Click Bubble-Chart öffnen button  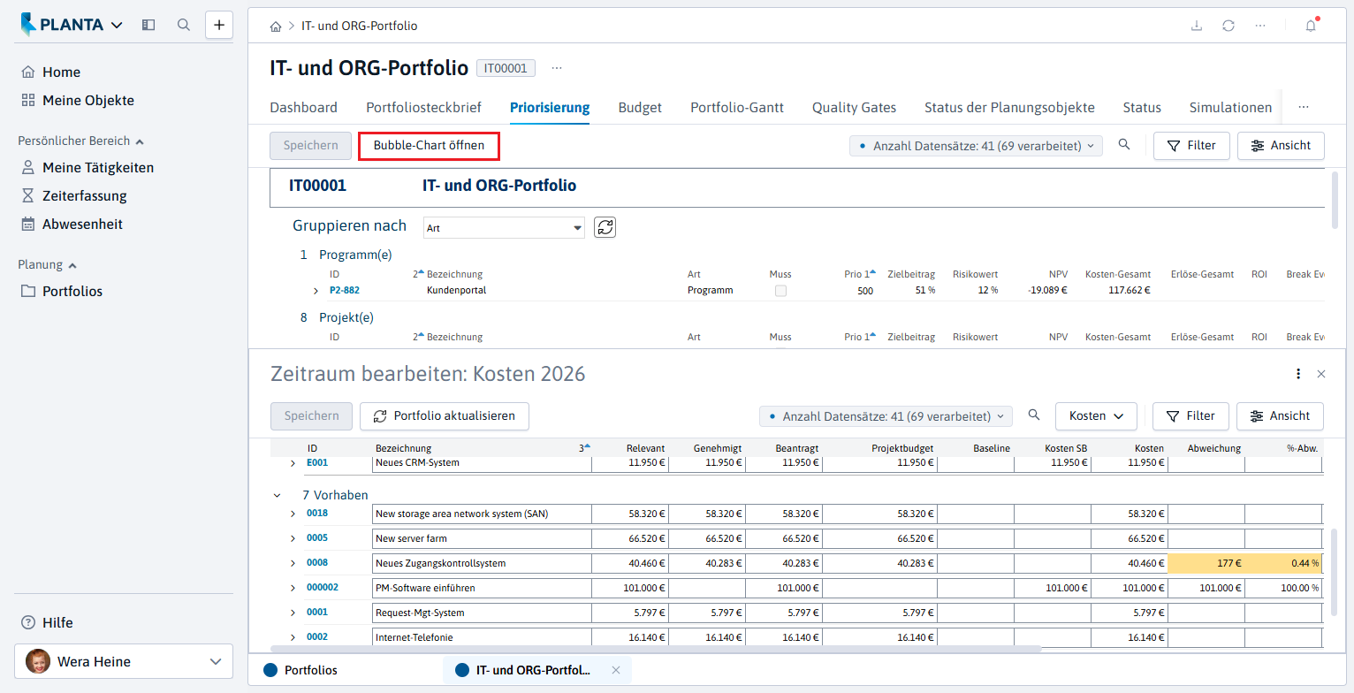tap(429, 146)
